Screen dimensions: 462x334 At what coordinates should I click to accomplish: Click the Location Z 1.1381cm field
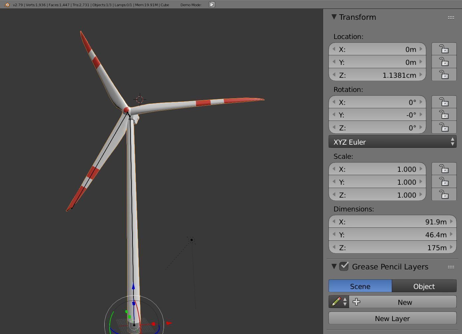[377, 75]
